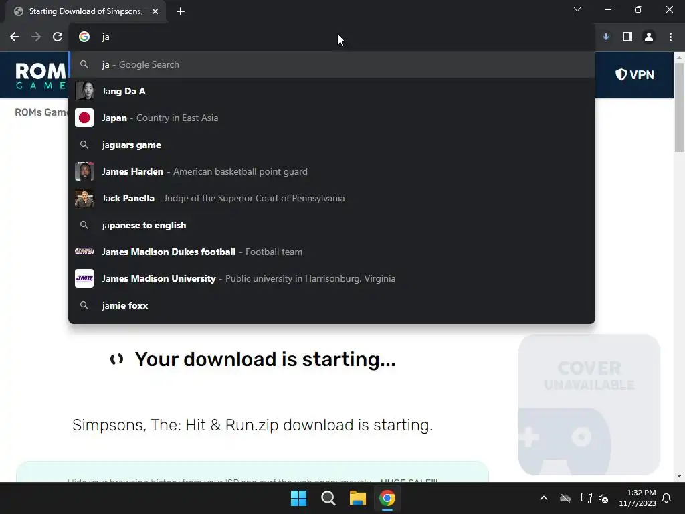Open File Explorer from the taskbar
The height and width of the screenshot is (514, 685).
[357, 498]
